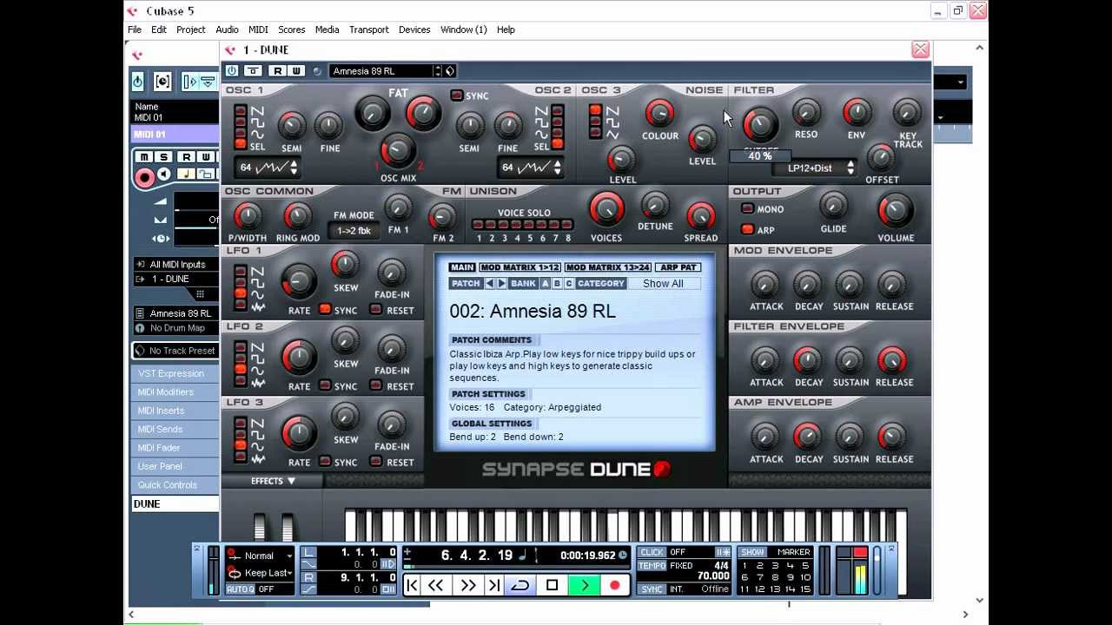1112x625 pixels.
Task: Click the Rewind button in transport bar
Action: [435, 586]
